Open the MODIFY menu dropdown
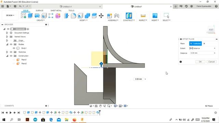The height and width of the screenshot is (123, 219). coord(83,20)
